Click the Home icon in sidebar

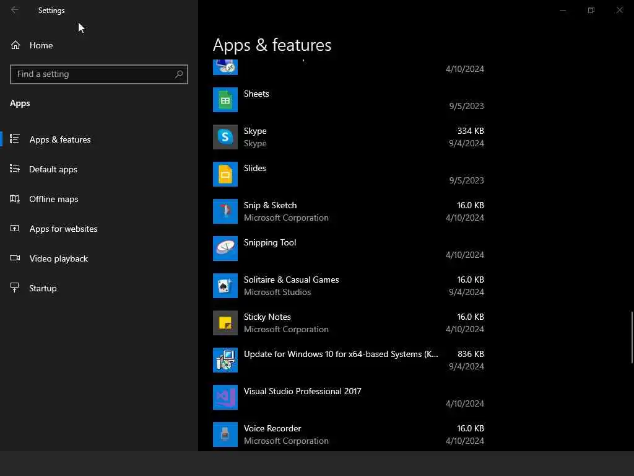tap(15, 45)
